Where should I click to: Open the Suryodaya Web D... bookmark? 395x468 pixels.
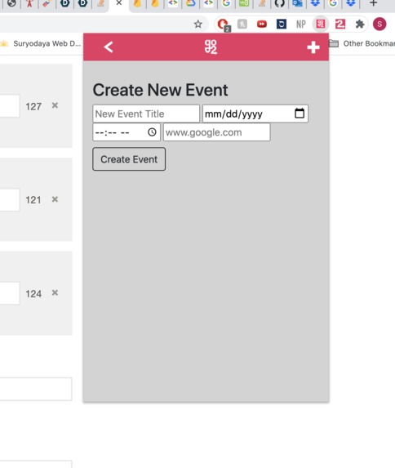pyautogui.click(x=41, y=43)
